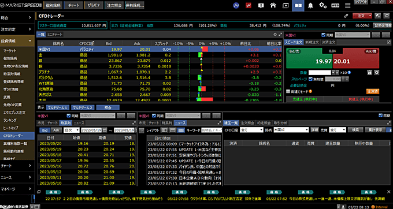Open the red 注文 dropdown button
The height and width of the screenshot is (209, 393).
coord(363,16)
